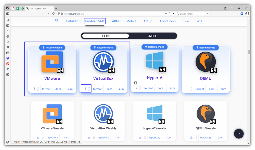Open the History clock panel in sidebar
The height and width of the screenshot is (150, 255).
(x=8, y=36)
